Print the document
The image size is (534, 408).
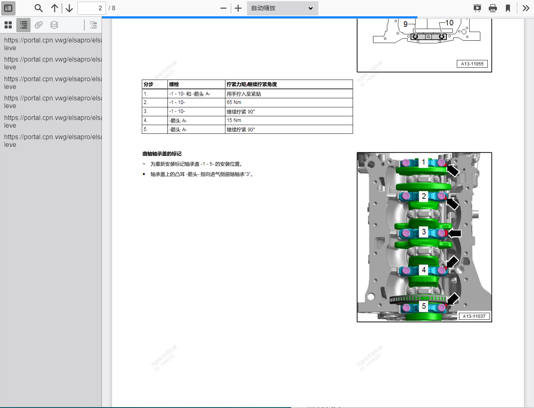[x=493, y=8]
